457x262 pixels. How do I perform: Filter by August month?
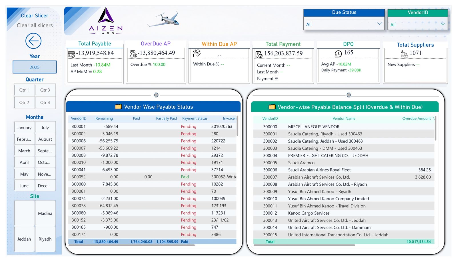[45, 139]
